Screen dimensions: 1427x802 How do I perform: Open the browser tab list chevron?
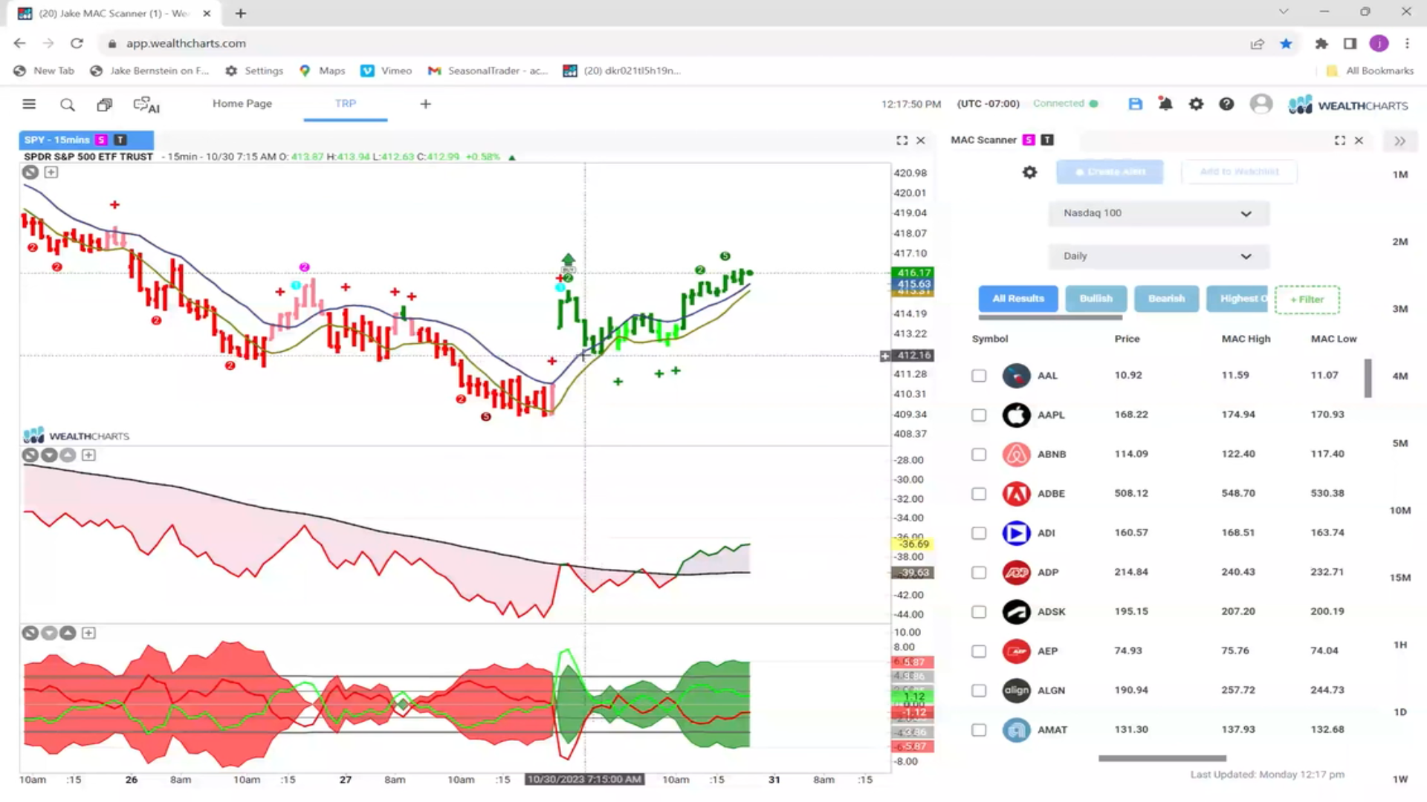(1284, 13)
